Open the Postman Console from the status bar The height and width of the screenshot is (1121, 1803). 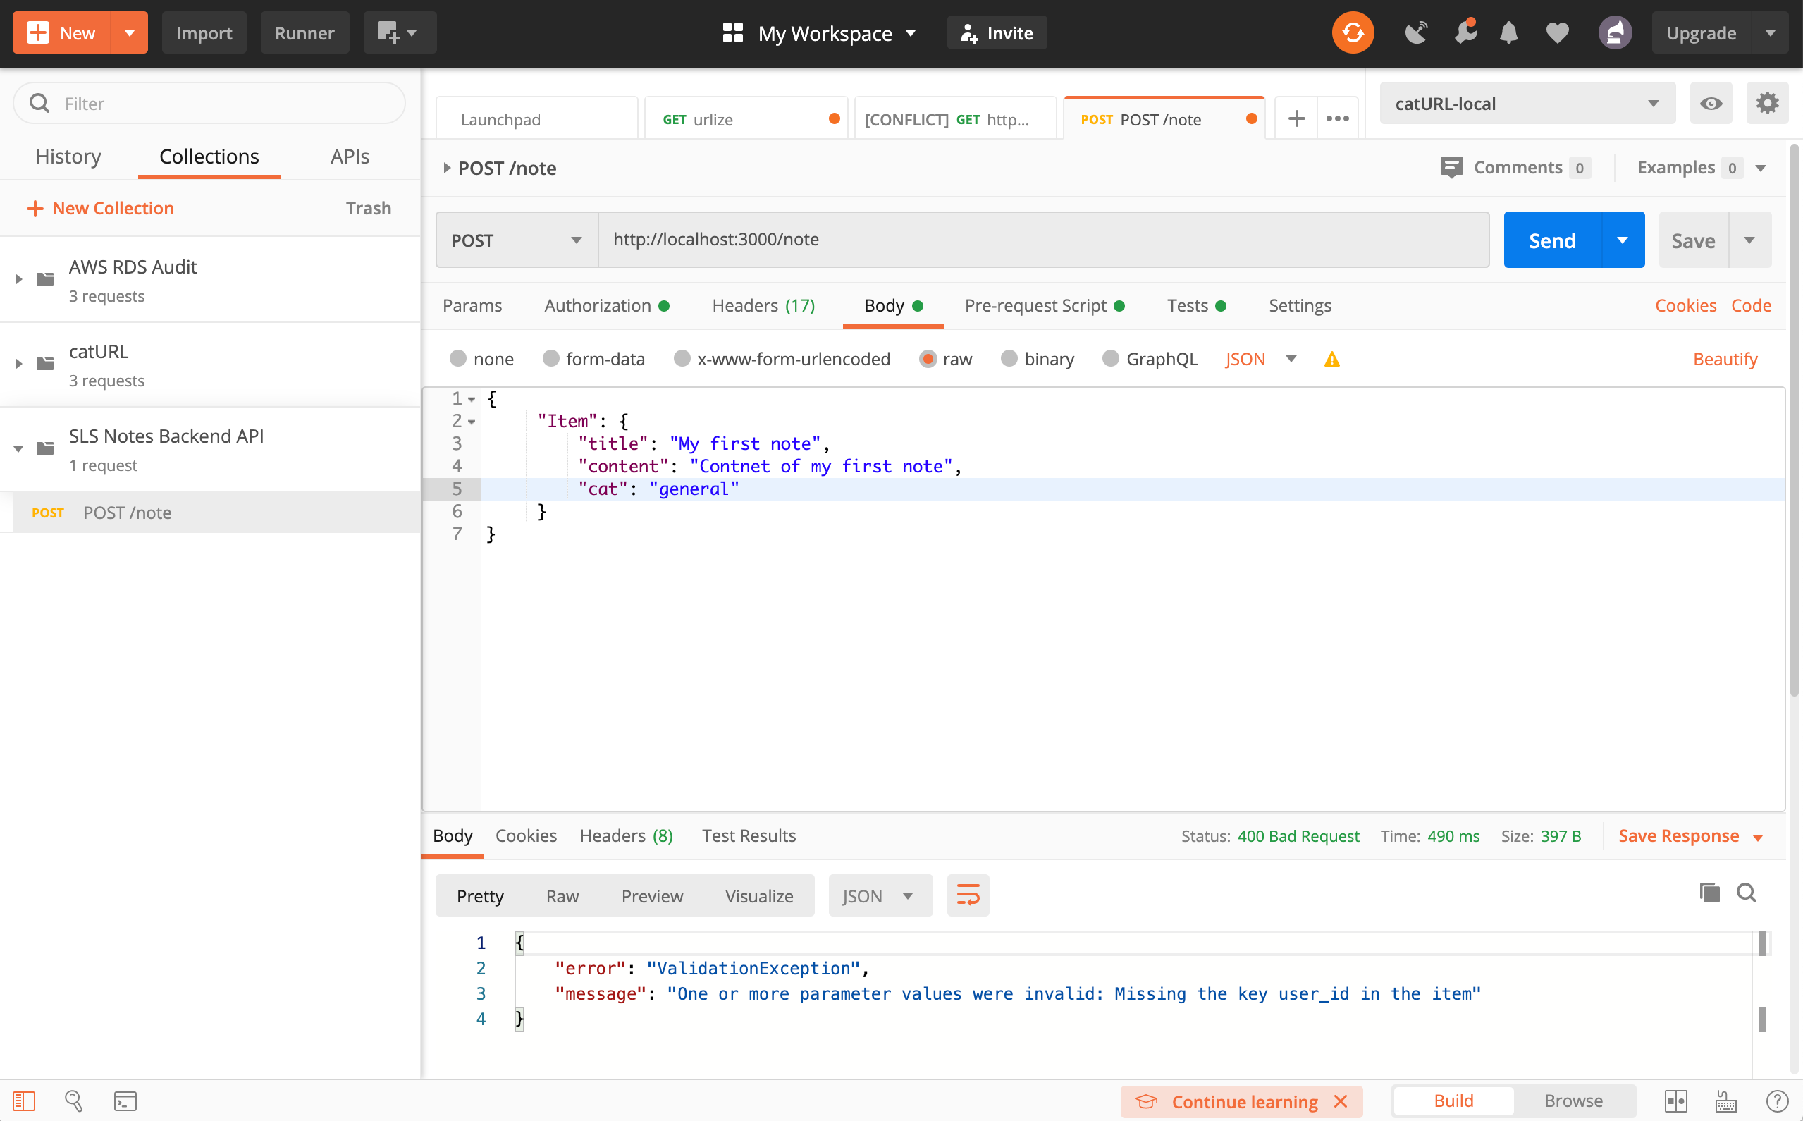coord(126,1101)
